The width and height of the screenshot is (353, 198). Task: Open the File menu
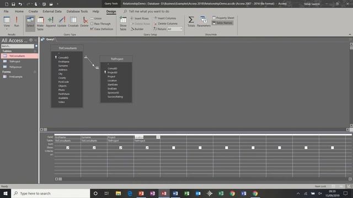(6, 11)
